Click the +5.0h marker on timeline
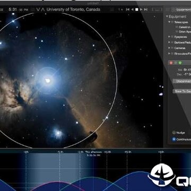 (x=127, y=152)
